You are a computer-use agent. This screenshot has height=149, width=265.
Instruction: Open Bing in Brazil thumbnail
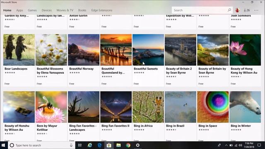181,107
